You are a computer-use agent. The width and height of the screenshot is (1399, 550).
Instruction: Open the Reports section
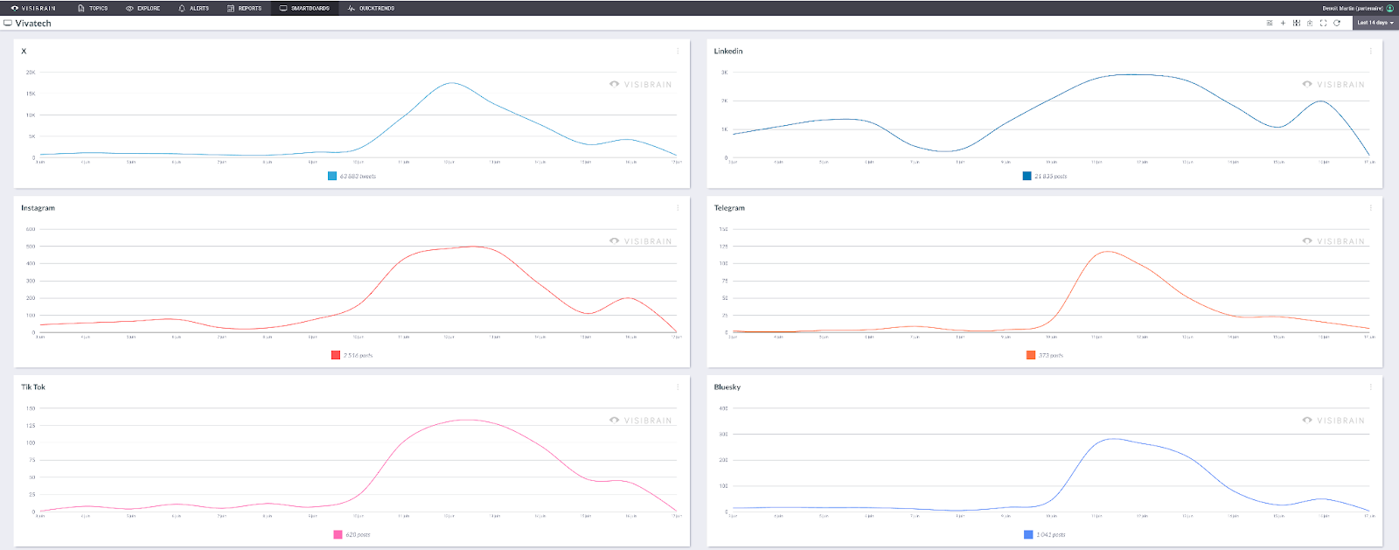[x=245, y=8]
